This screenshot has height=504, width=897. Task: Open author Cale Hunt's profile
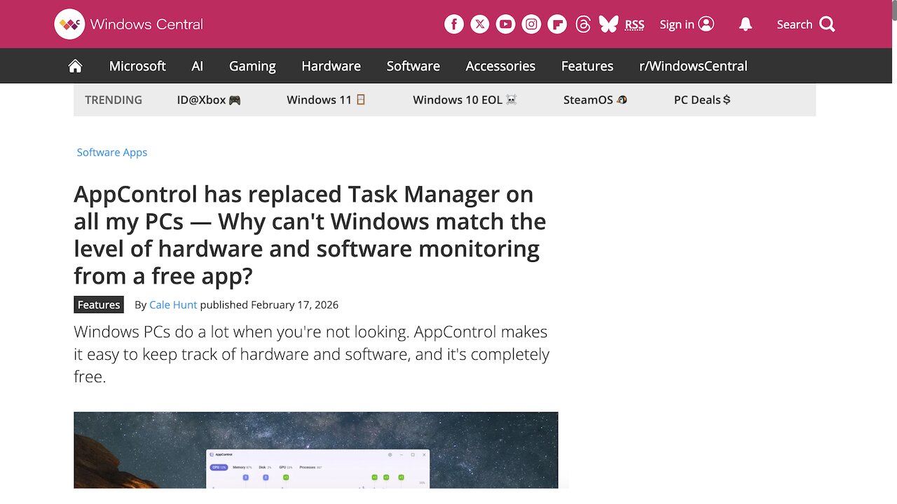tap(173, 305)
